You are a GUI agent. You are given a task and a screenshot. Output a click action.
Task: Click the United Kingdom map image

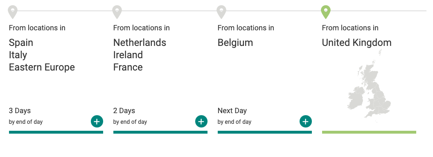(x=369, y=86)
